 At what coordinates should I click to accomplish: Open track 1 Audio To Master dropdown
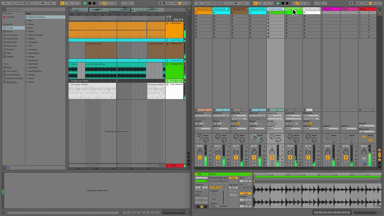[x=203, y=129]
